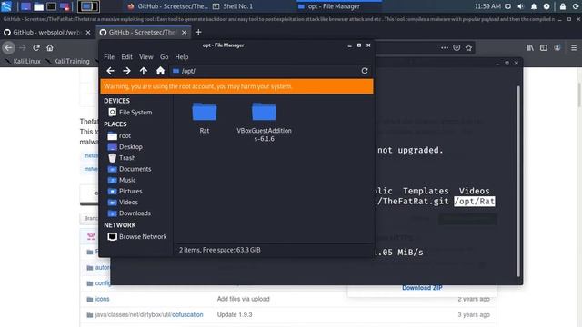
Task: Click Browse Network in sidebar
Action: tap(137, 236)
